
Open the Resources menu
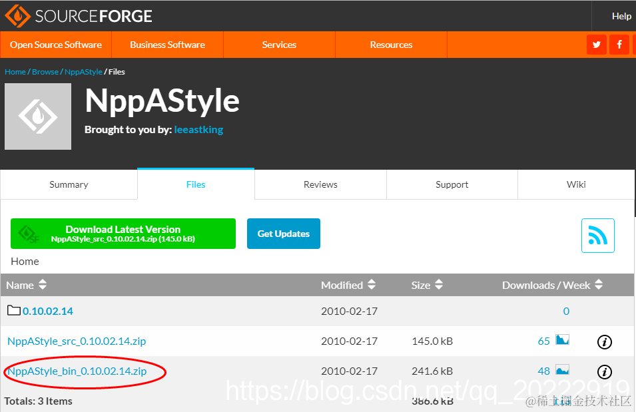(x=391, y=45)
